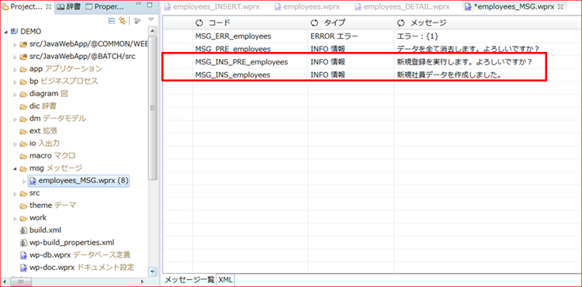Select the メッセージ一覧 bottom tab

point(189,280)
